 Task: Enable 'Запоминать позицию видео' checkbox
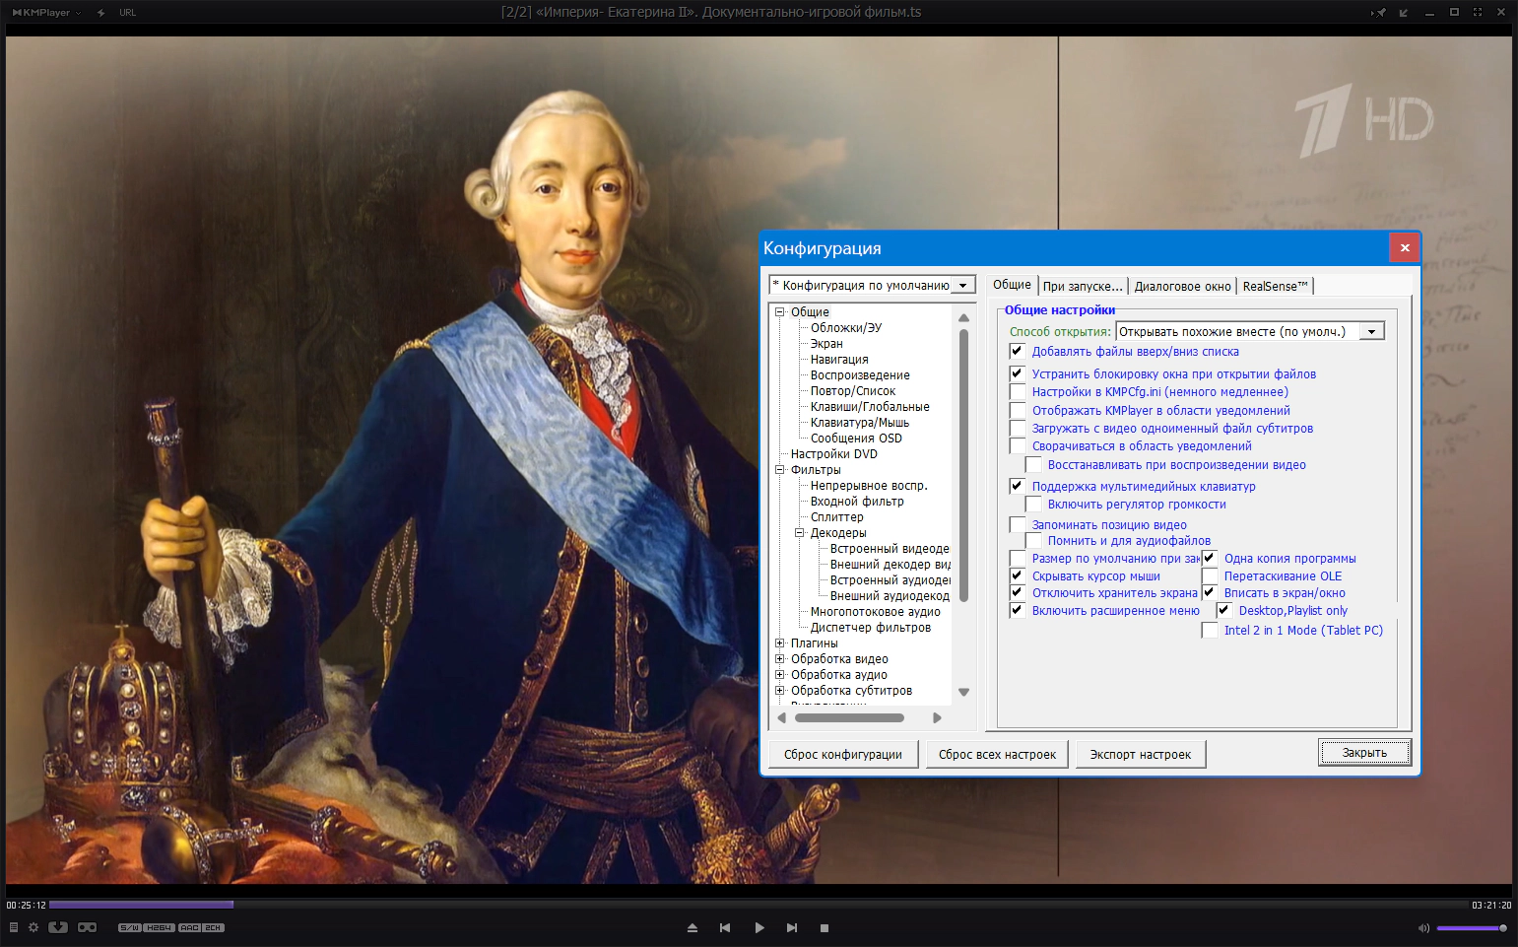click(x=1018, y=524)
